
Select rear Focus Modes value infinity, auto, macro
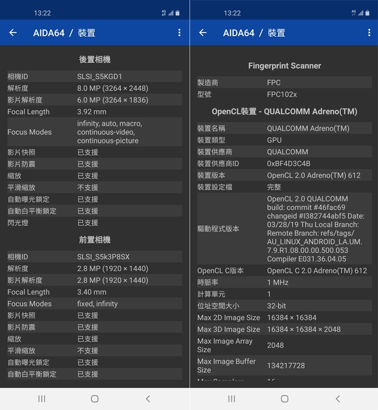click(110, 132)
